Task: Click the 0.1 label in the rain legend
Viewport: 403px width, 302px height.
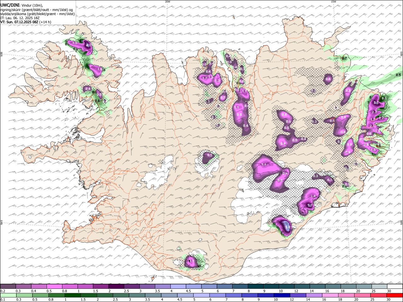Action: [x=3, y=300]
